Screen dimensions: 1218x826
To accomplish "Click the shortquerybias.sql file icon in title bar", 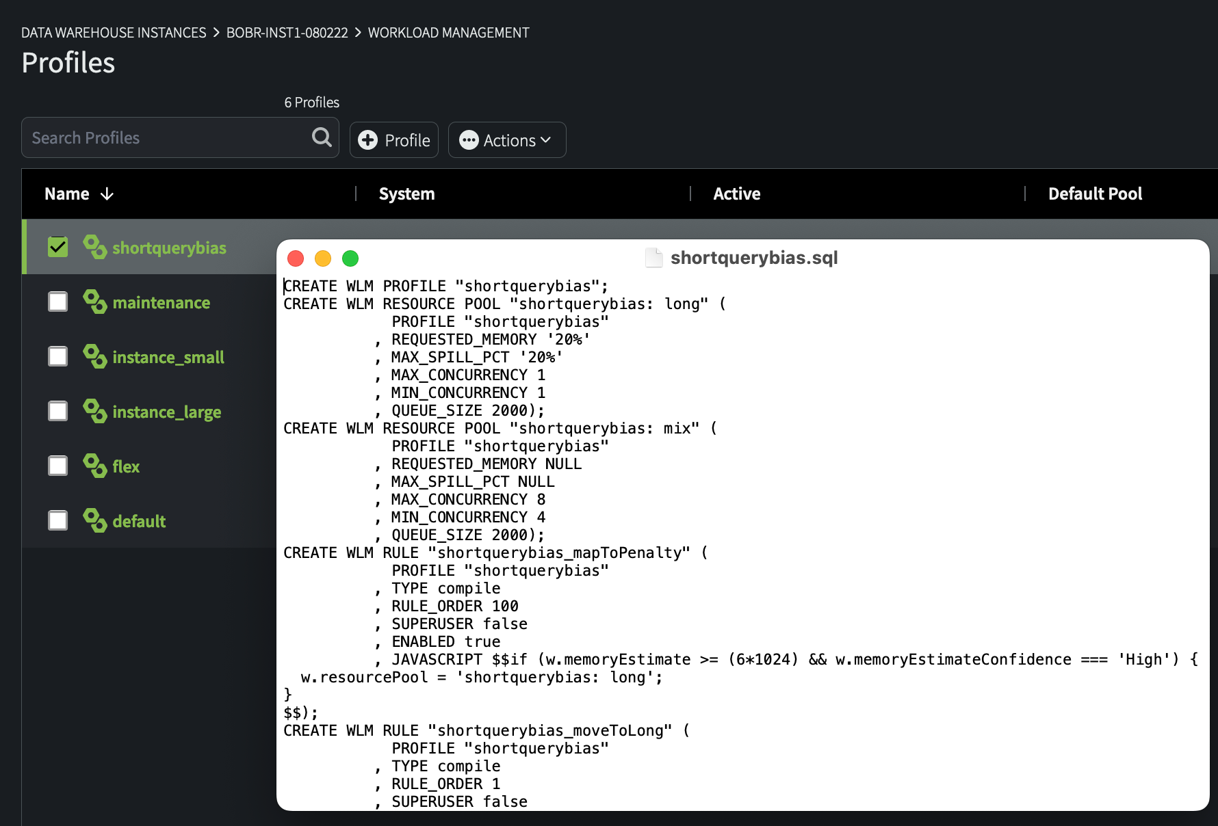I will tap(654, 258).
